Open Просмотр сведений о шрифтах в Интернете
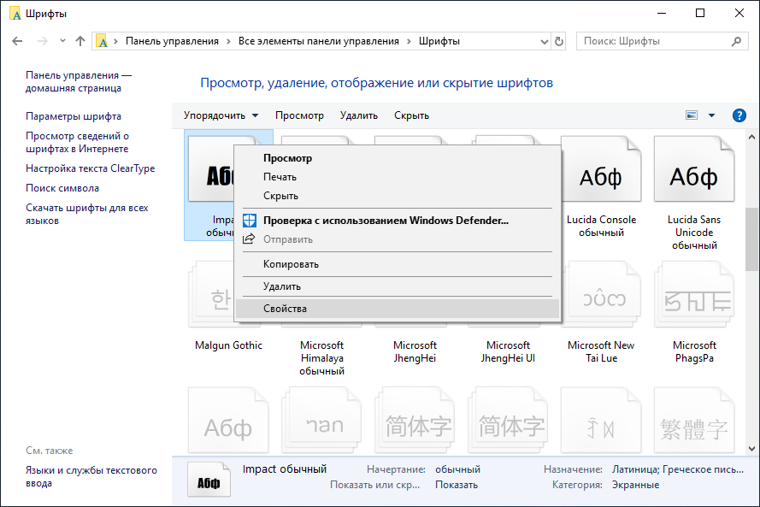This screenshot has height=507, width=760. [77, 143]
